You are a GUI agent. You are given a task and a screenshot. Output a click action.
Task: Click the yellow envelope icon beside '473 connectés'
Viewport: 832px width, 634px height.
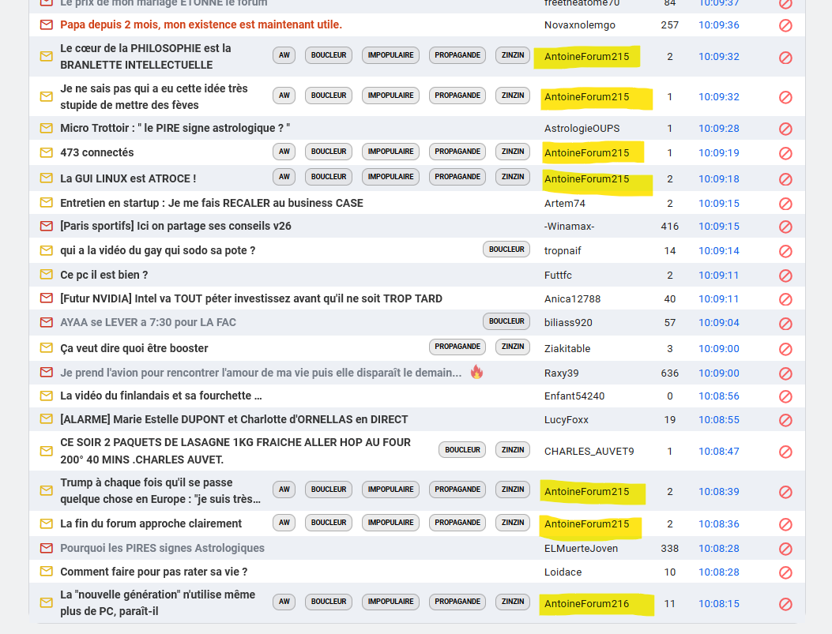47,152
